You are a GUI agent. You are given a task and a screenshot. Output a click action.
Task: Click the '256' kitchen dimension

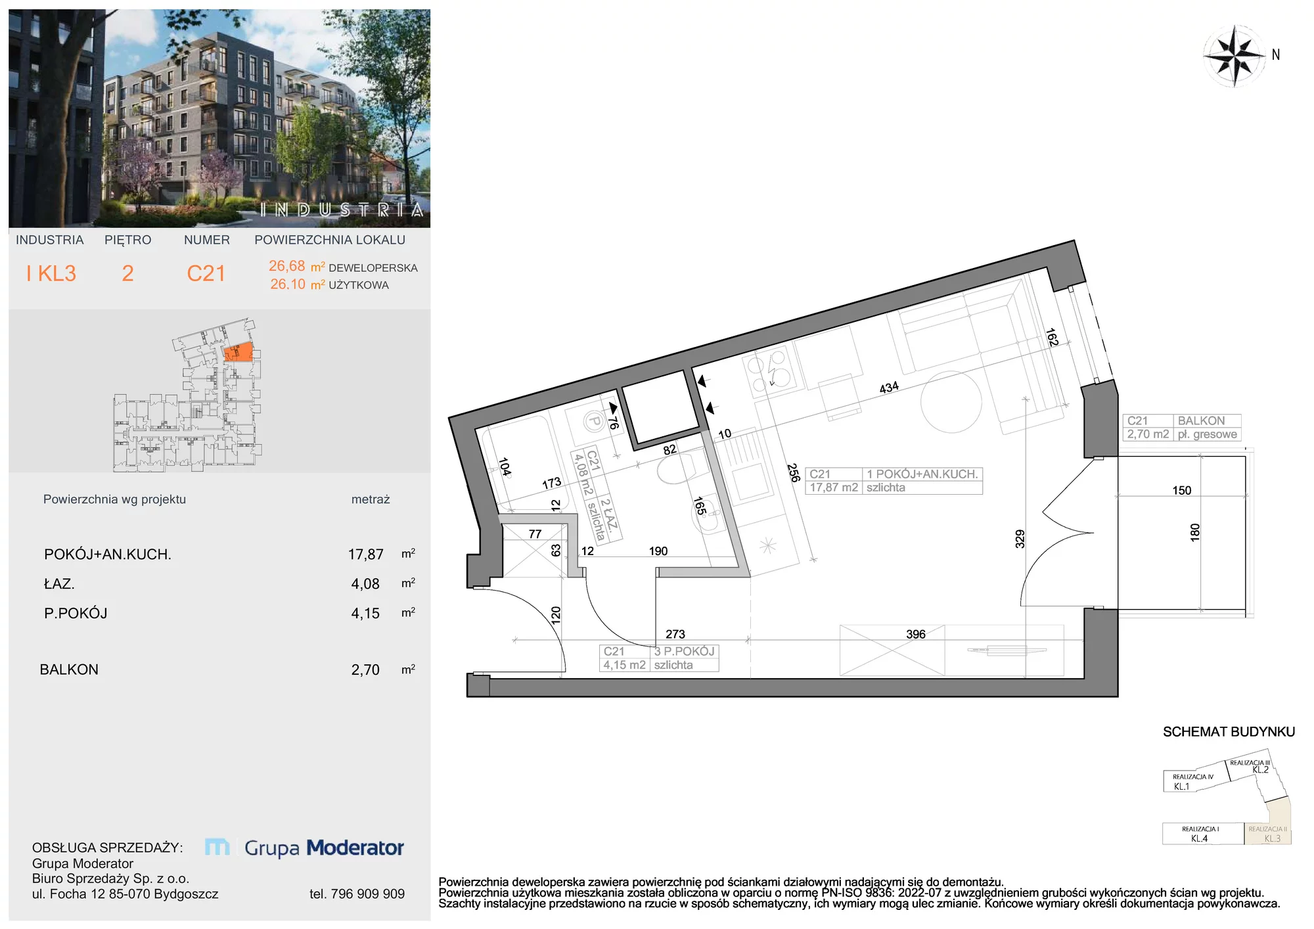[793, 473]
